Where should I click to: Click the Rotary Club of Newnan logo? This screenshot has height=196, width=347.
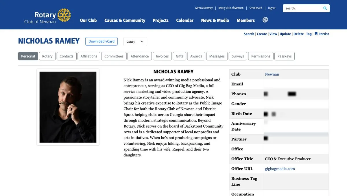48,16
